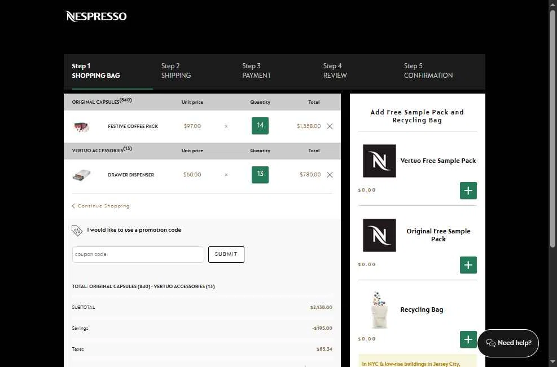Viewport: 557px width, 367px height.
Task: Click the page vertical scrollbar
Action: pos(552,129)
